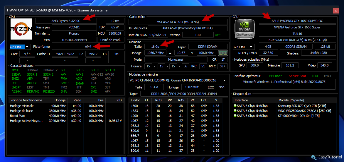344x162 pixels.
Task: Click green status icon for ST4000DM004 drive
Action: [235, 116]
